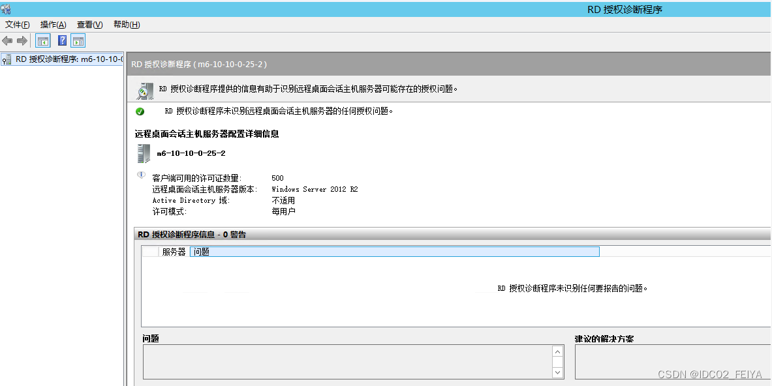The image size is (772, 386).
Task: Click the 问题 column header
Action: pos(394,252)
